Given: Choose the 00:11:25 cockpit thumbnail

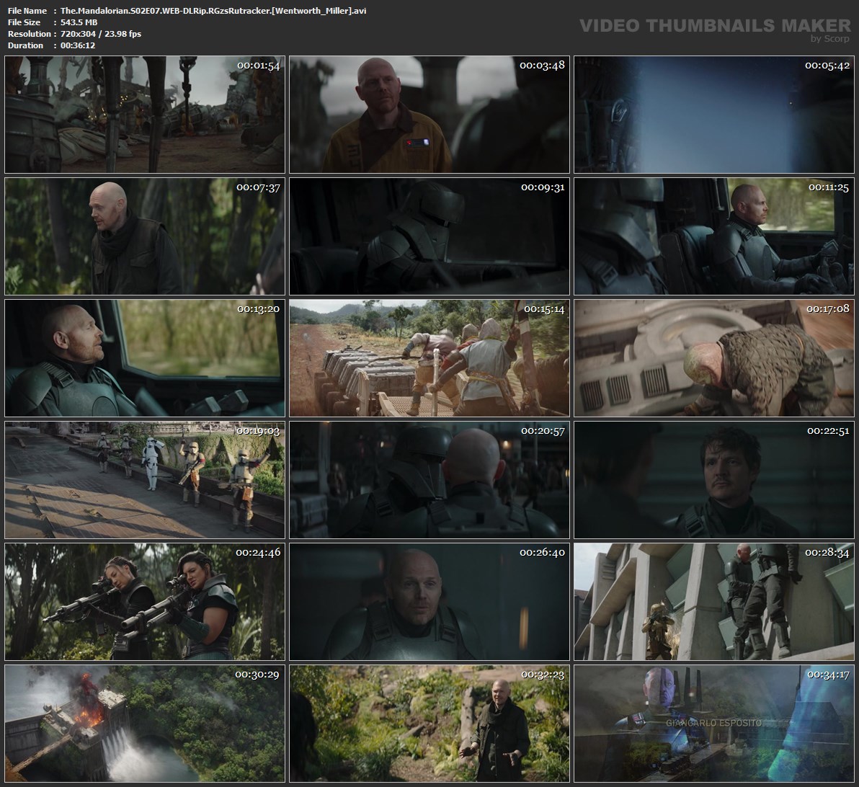Looking at the screenshot, I should pos(714,236).
